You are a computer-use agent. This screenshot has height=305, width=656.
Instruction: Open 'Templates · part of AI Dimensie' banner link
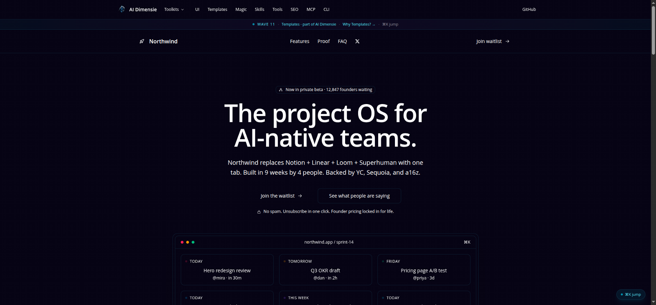(x=309, y=24)
